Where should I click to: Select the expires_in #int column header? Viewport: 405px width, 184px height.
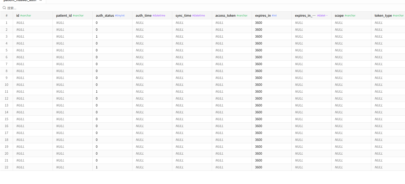tap(272, 16)
